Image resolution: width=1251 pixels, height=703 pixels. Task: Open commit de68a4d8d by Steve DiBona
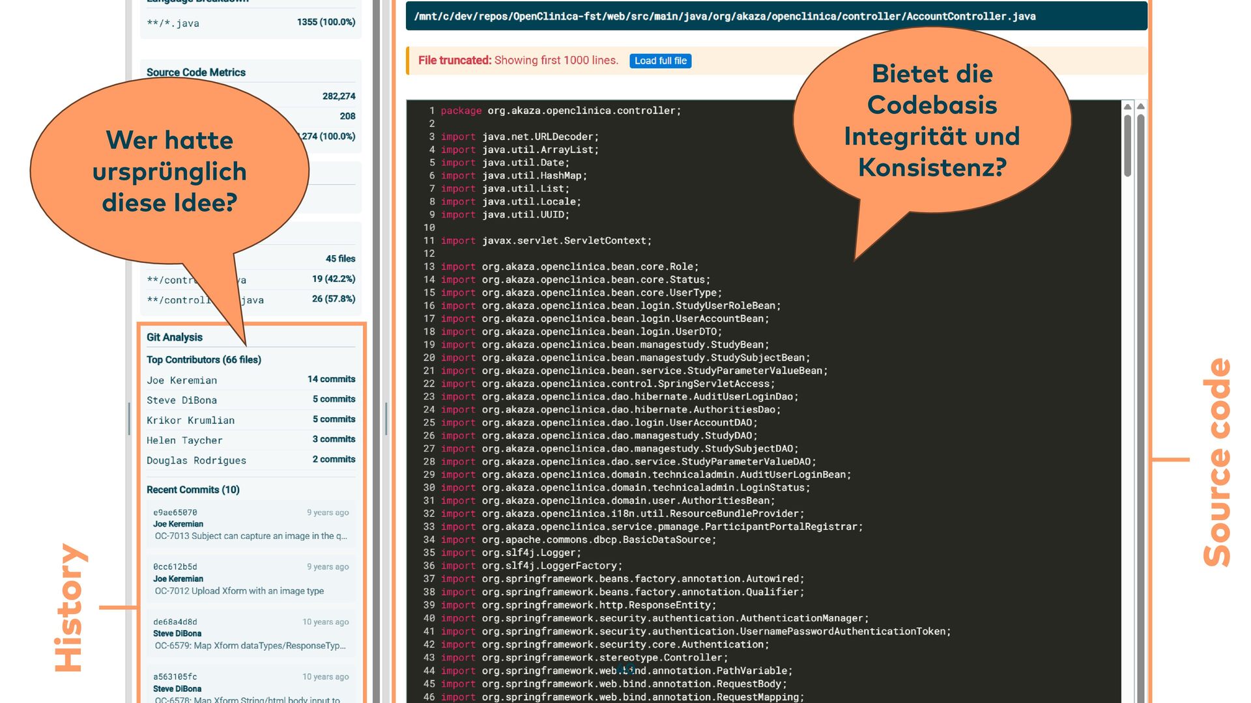click(x=251, y=633)
